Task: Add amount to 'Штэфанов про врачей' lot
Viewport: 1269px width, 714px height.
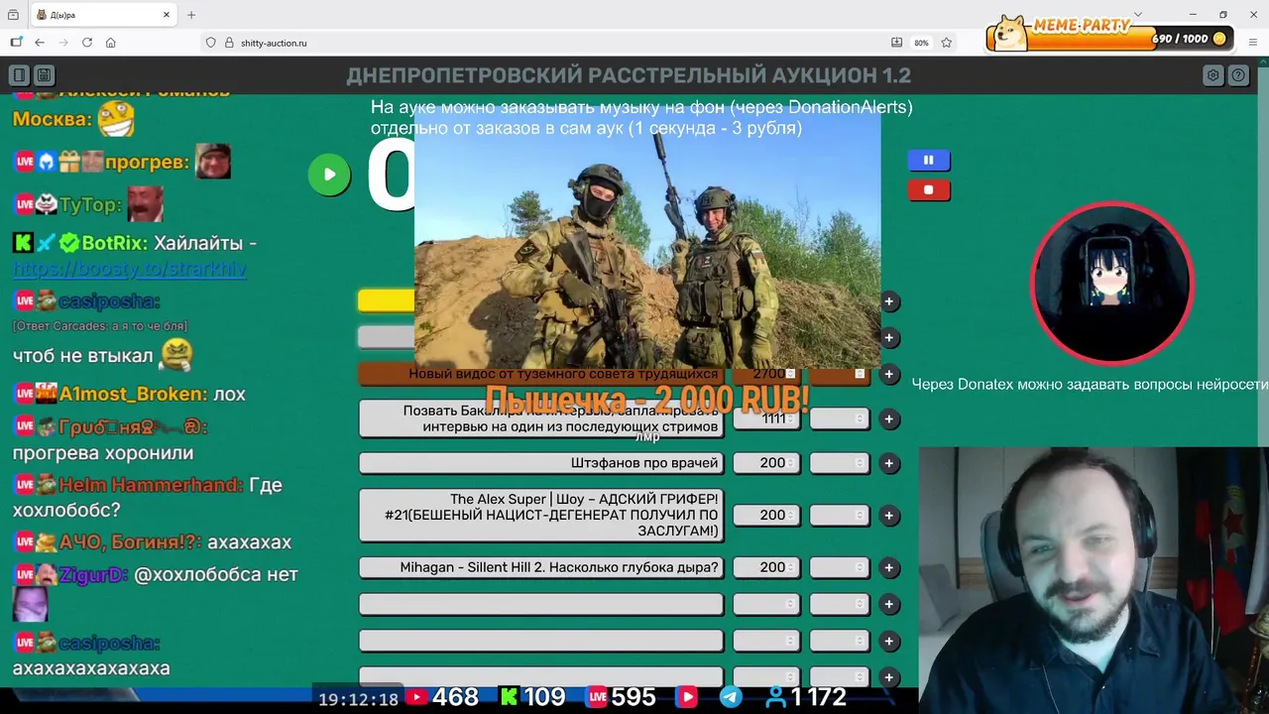Action: pyautogui.click(x=889, y=463)
